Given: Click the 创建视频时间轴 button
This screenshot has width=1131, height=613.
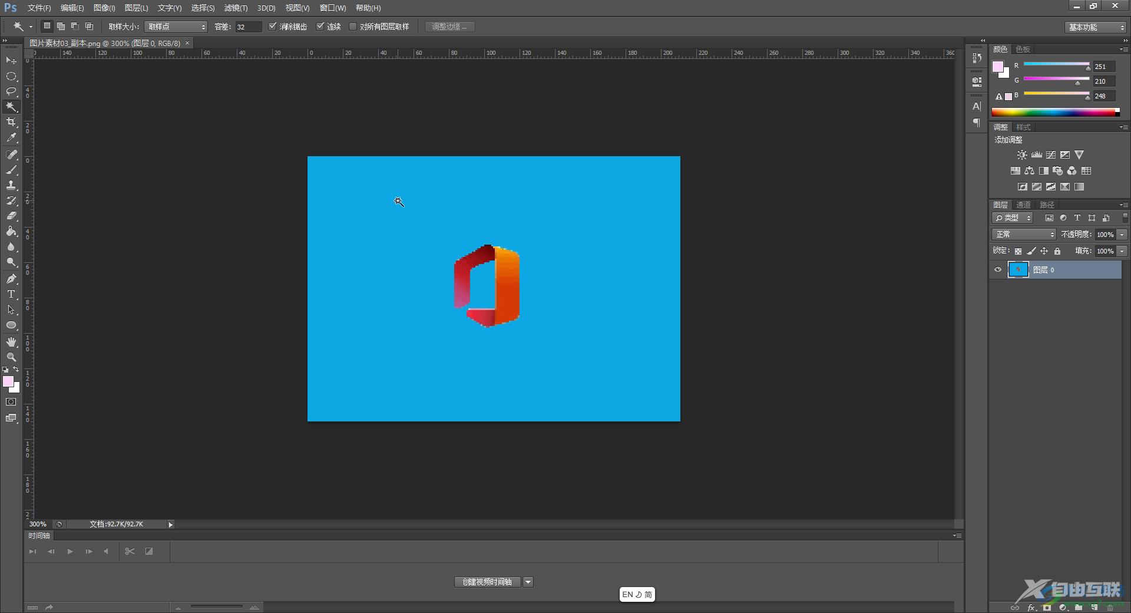Looking at the screenshot, I should point(487,582).
